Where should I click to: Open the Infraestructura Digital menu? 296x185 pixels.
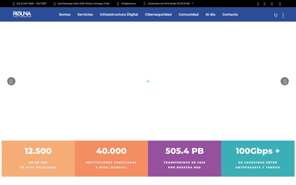tap(119, 14)
